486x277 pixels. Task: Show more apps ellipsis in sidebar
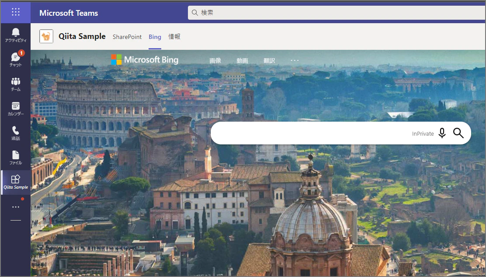click(15, 207)
